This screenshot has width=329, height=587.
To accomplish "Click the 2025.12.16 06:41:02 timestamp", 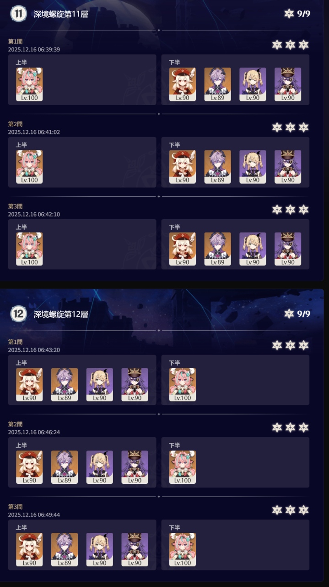I will click(x=34, y=132).
